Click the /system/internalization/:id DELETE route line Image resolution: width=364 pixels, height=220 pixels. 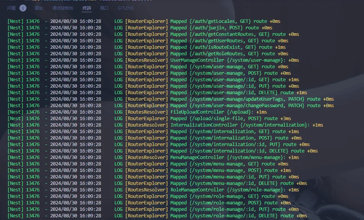[x=163, y=151]
